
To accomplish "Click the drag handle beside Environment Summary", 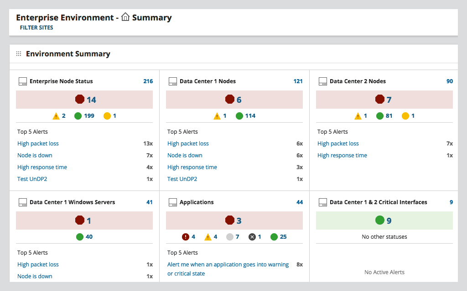I will point(18,53).
